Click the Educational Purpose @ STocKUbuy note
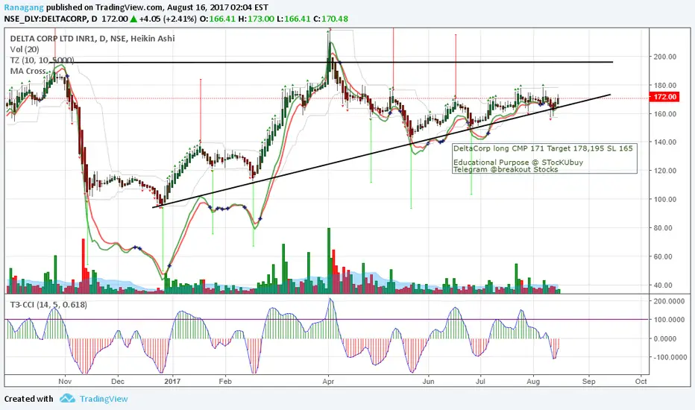695x410 pixels. (x=518, y=163)
